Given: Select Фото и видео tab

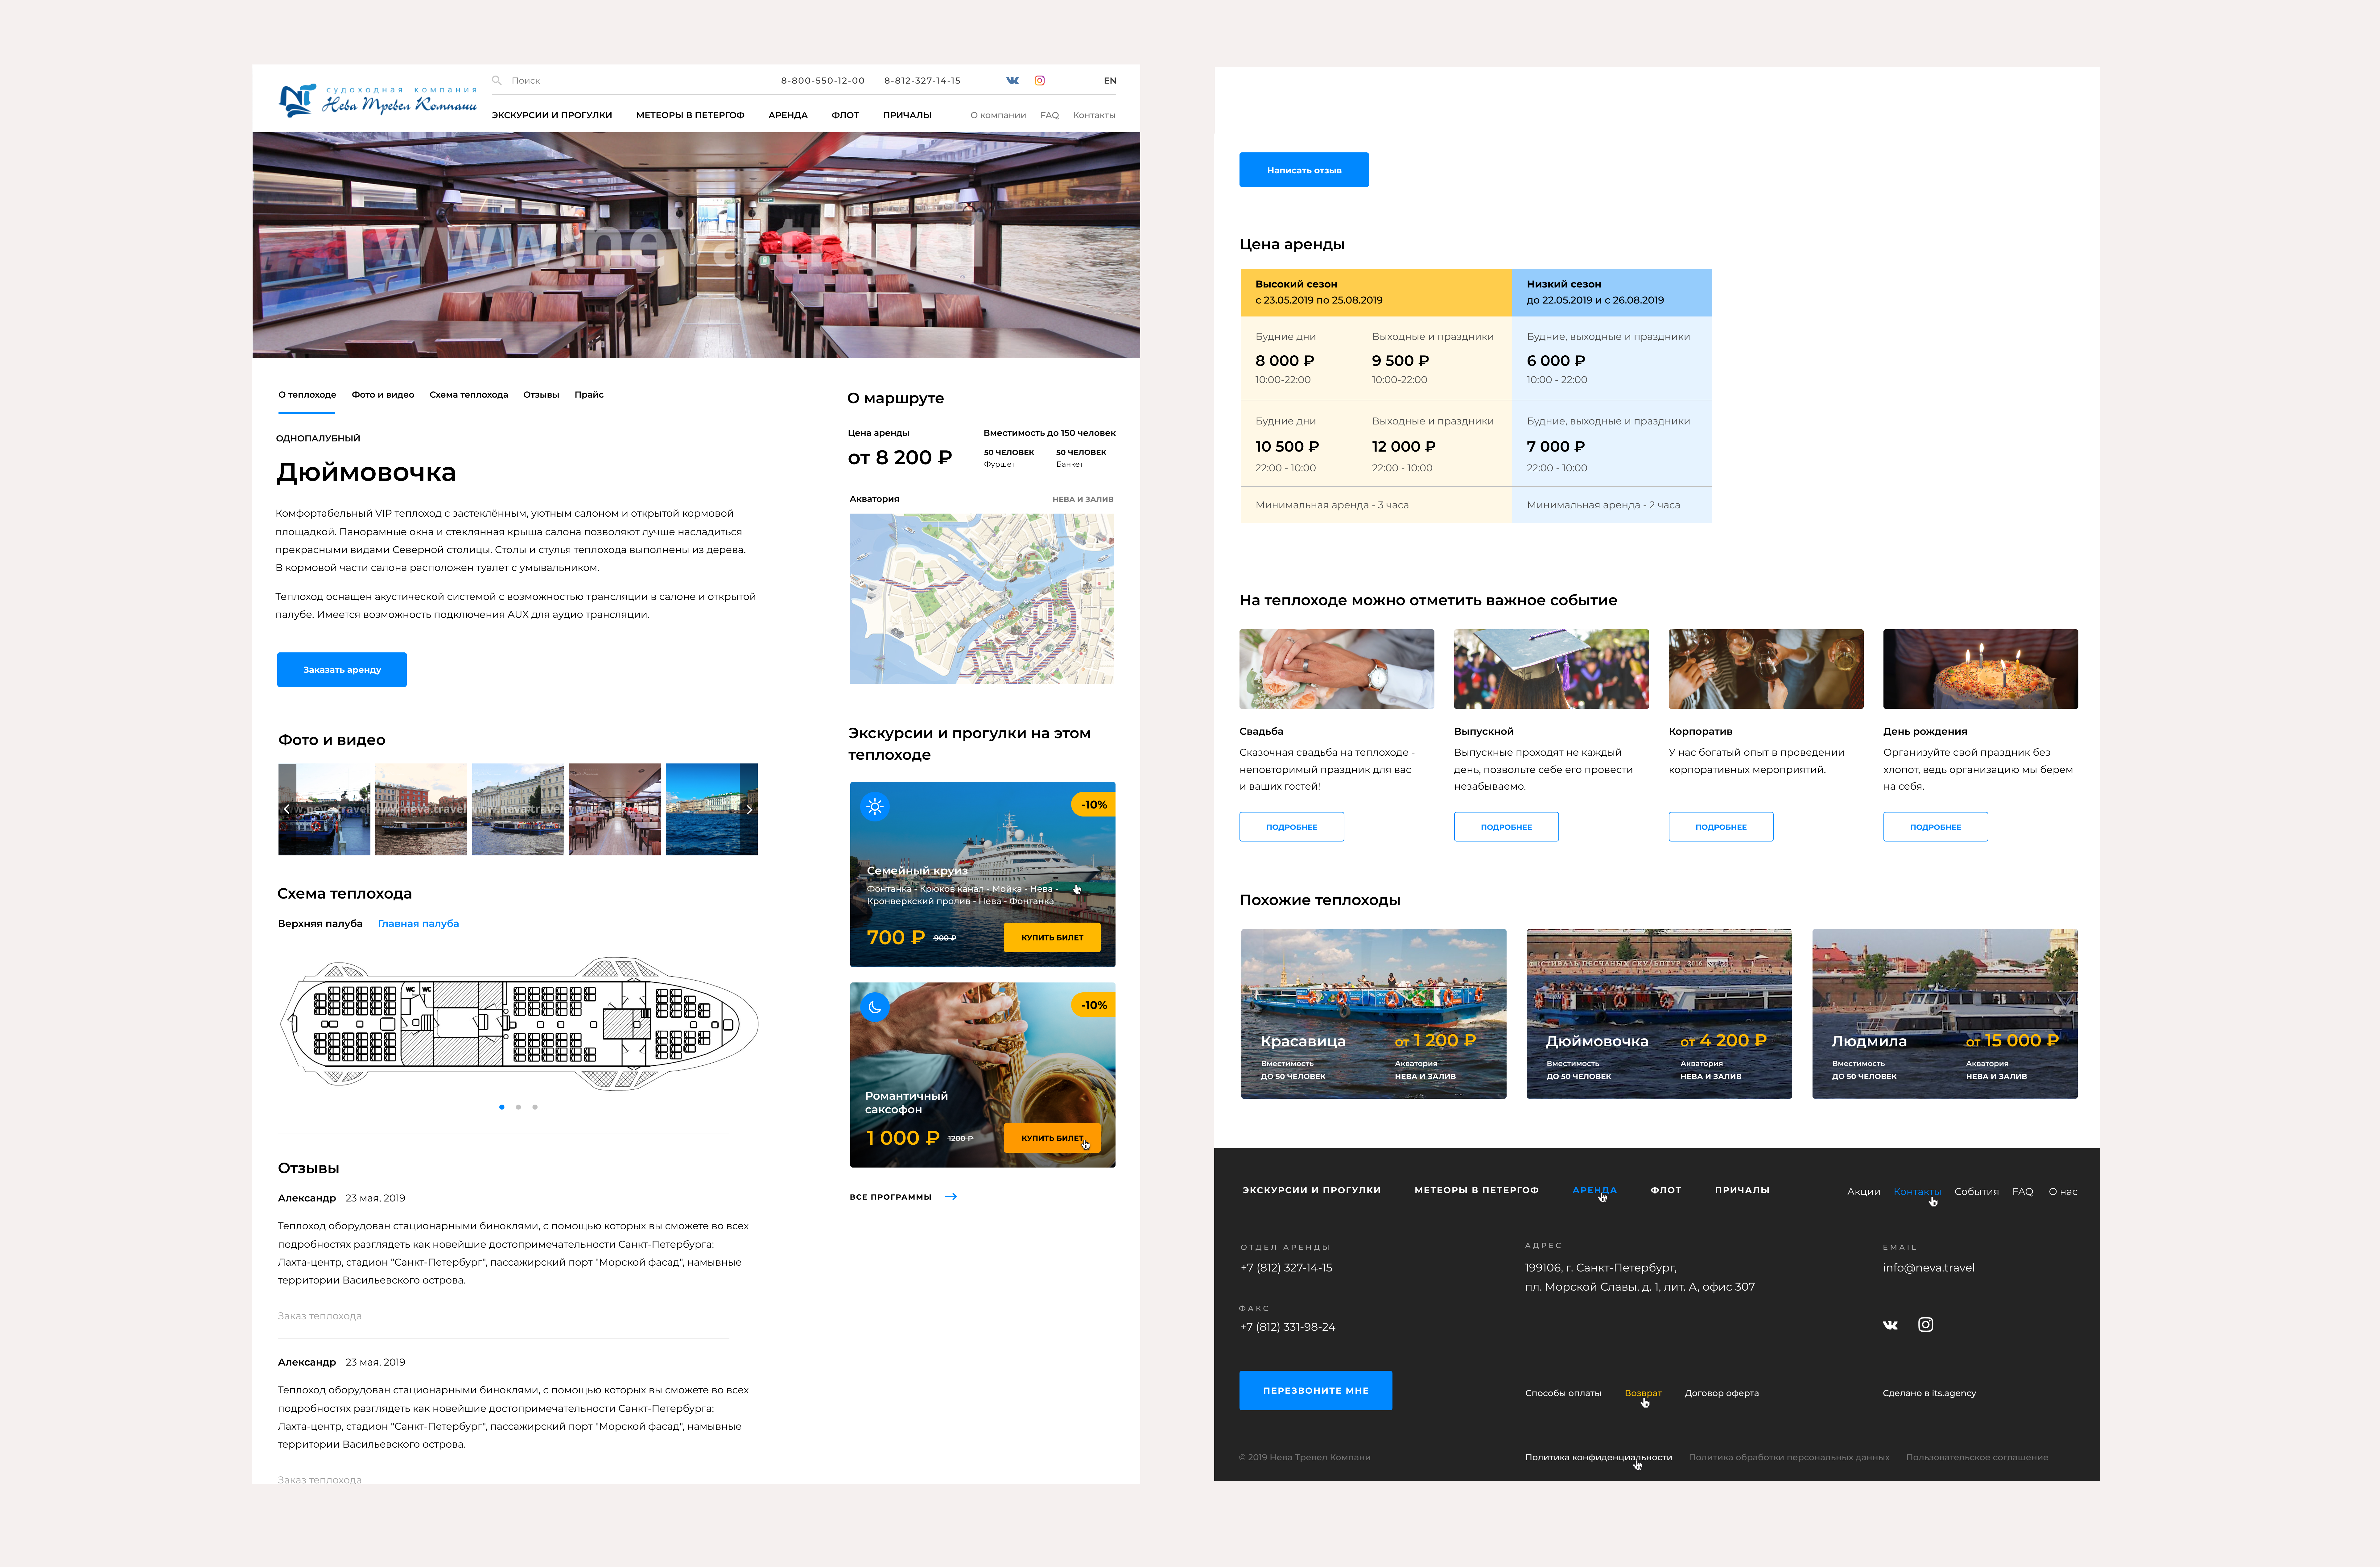Looking at the screenshot, I should [383, 395].
